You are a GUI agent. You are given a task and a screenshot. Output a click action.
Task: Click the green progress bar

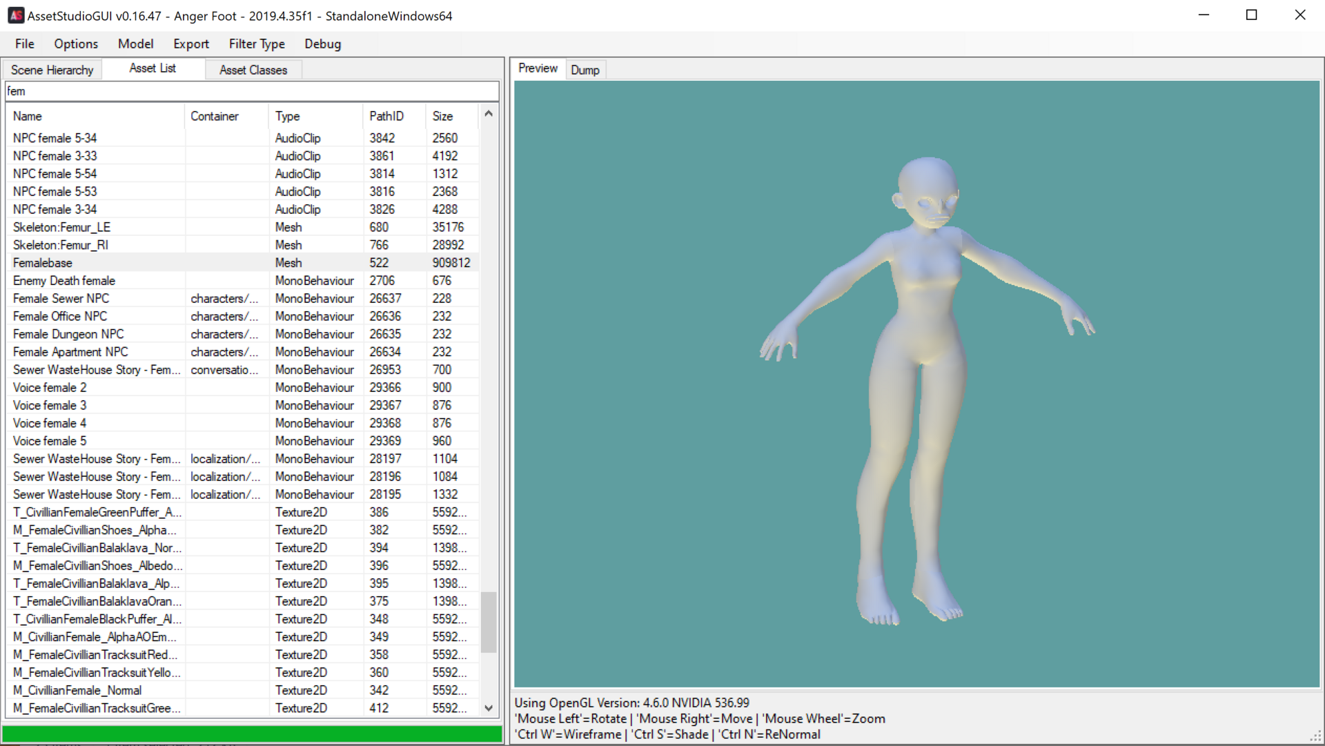(x=252, y=734)
